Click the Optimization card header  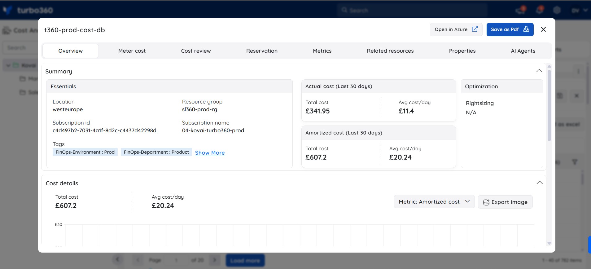tap(502, 86)
